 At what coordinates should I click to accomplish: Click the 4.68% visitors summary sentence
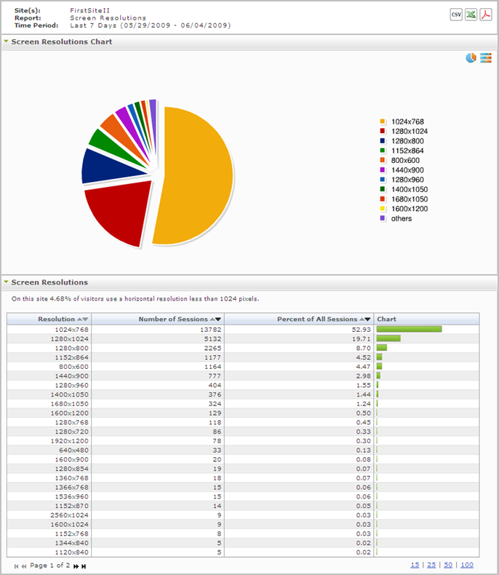click(135, 298)
